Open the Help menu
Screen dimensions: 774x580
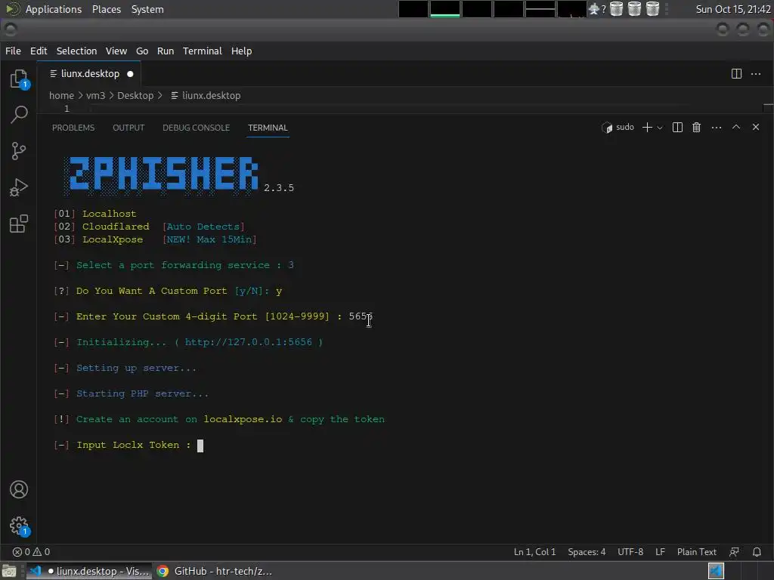point(241,51)
